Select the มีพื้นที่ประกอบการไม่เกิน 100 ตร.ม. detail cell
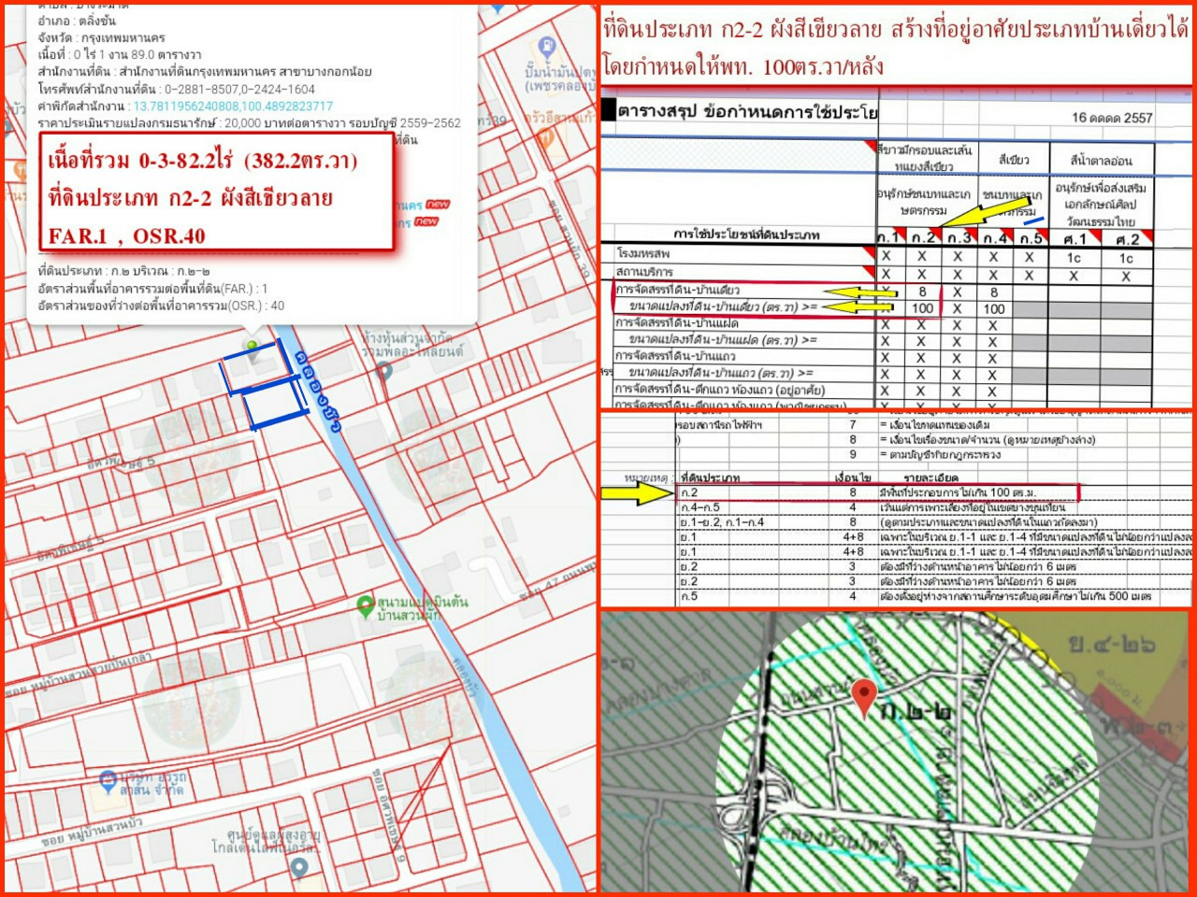 pos(957,491)
